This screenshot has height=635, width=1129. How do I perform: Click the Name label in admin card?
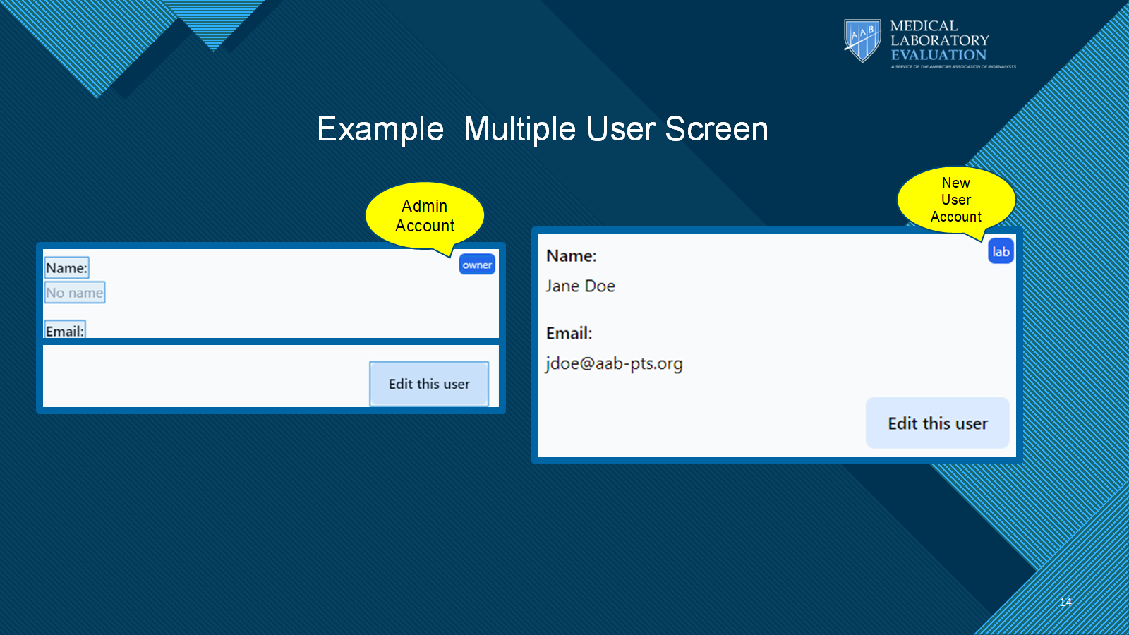click(66, 268)
